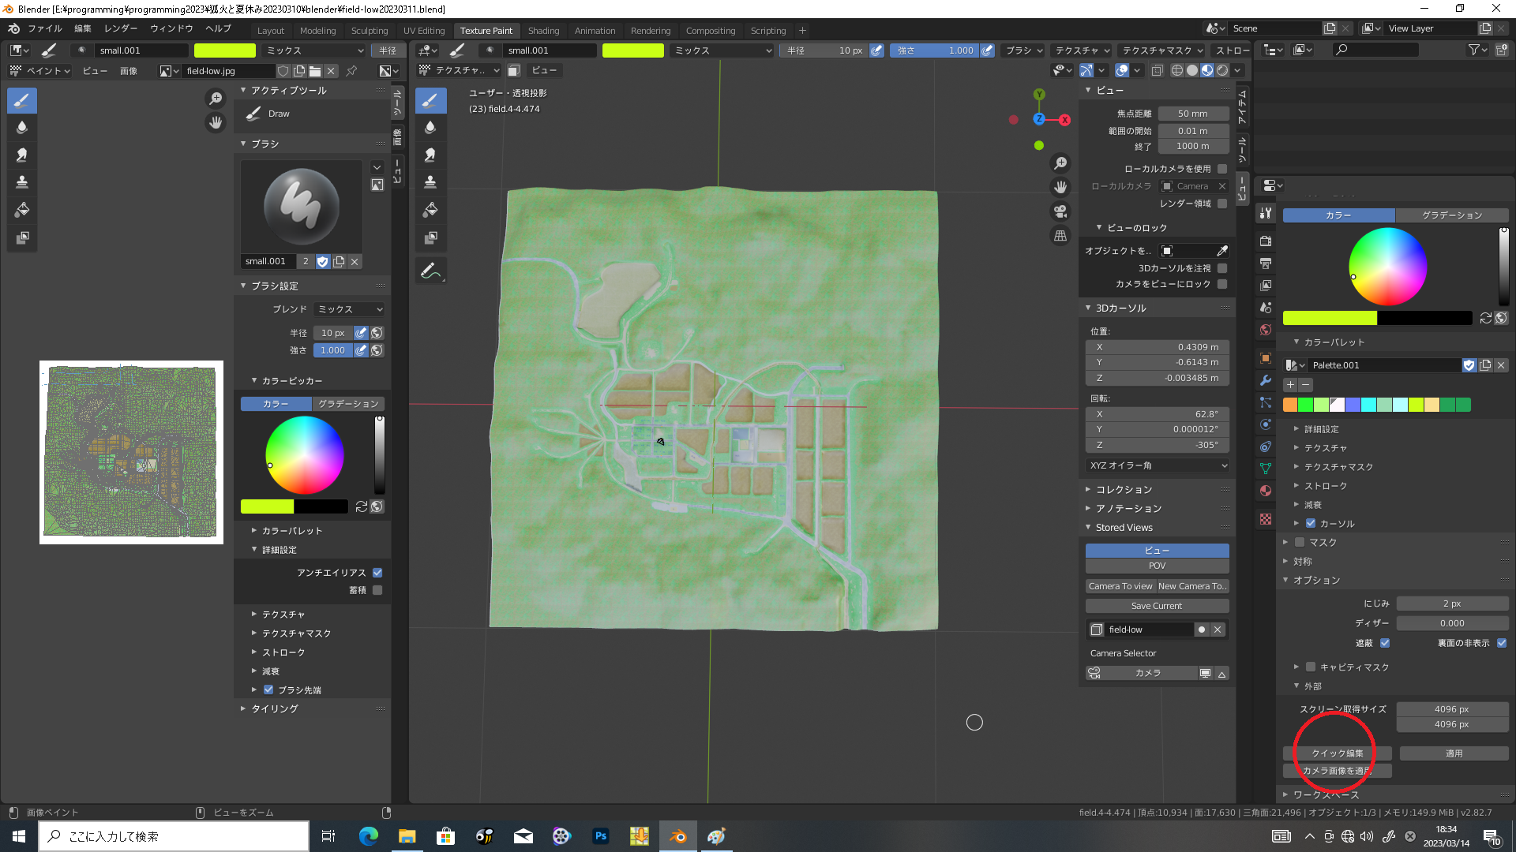The height and width of the screenshot is (852, 1516).
Task: Toggle the アンチエイリアス checkbox
Action: point(377,573)
